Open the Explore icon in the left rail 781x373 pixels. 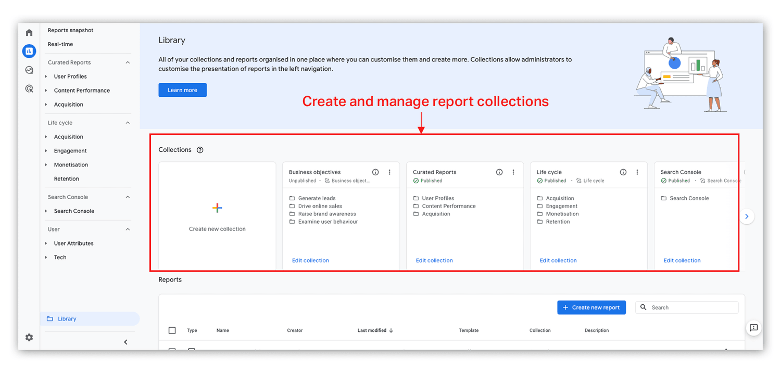29,70
